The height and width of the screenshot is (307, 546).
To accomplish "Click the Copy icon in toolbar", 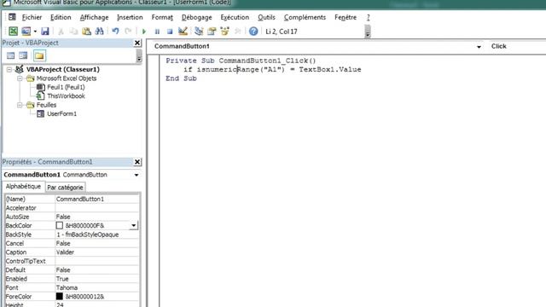I will [x=73, y=32].
